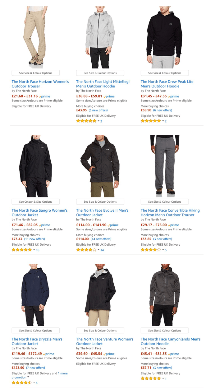This screenshot has height=391, width=206.
Task: Expand the '1 more promotion' arrow on Dryzzle Jacket
Action: [x=29, y=377]
